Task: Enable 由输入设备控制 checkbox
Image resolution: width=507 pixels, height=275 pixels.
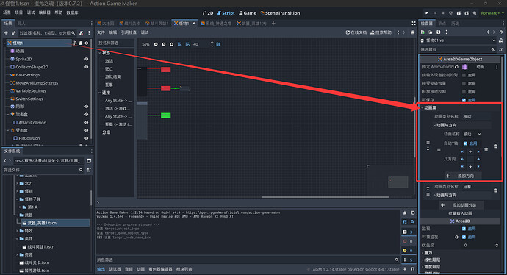Action: pyautogui.click(x=464, y=75)
